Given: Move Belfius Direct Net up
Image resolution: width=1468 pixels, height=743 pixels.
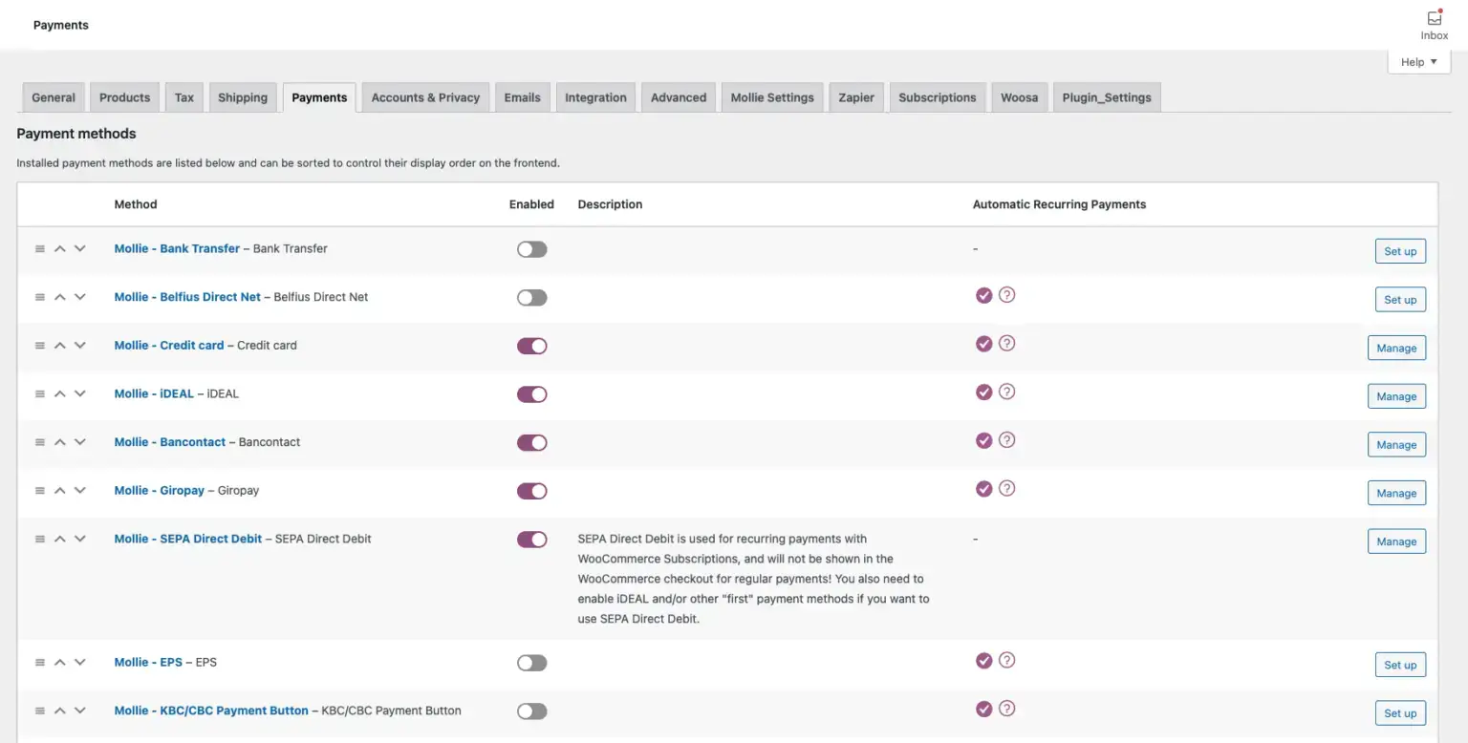Looking at the screenshot, I should tap(60, 297).
